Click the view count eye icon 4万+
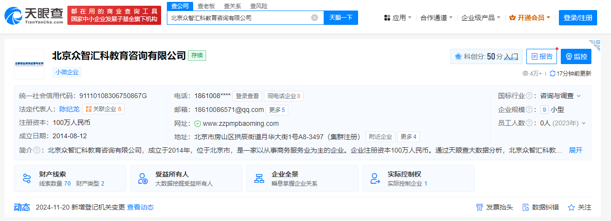This screenshot has width=611, height=221. [525, 73]
